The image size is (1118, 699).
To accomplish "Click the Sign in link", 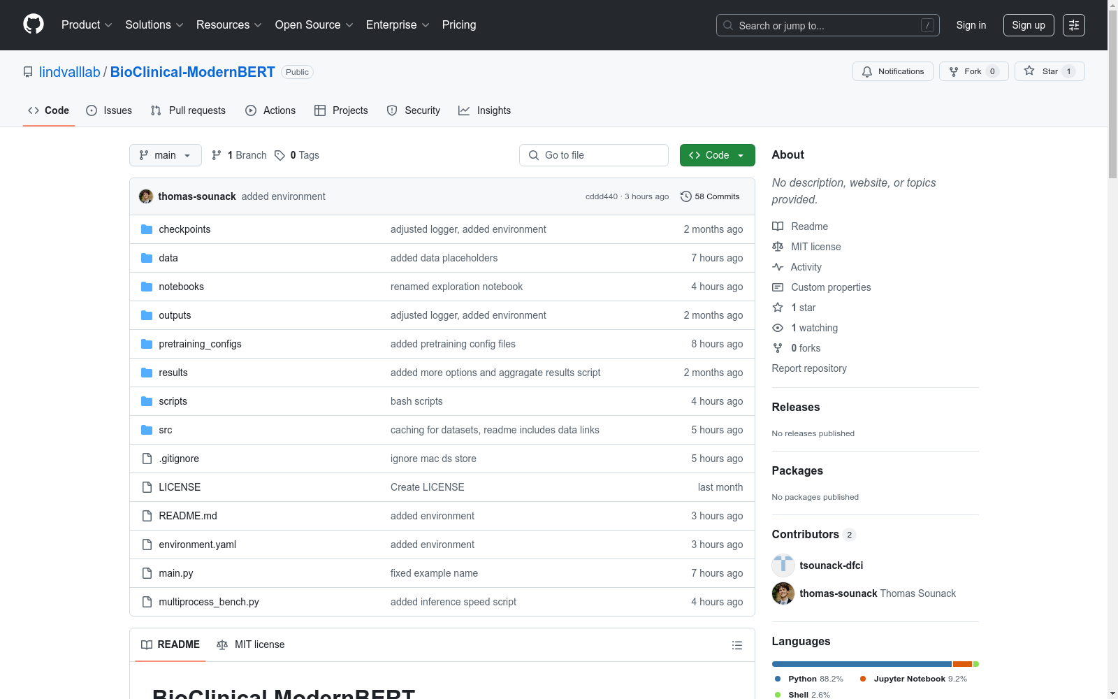I will [x=971, y=25].
